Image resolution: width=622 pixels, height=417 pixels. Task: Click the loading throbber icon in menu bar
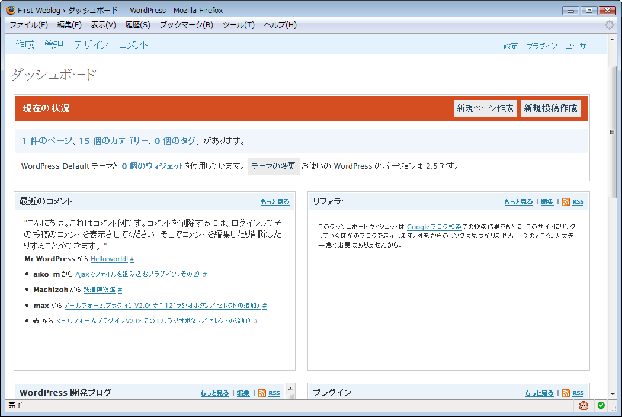610,25
